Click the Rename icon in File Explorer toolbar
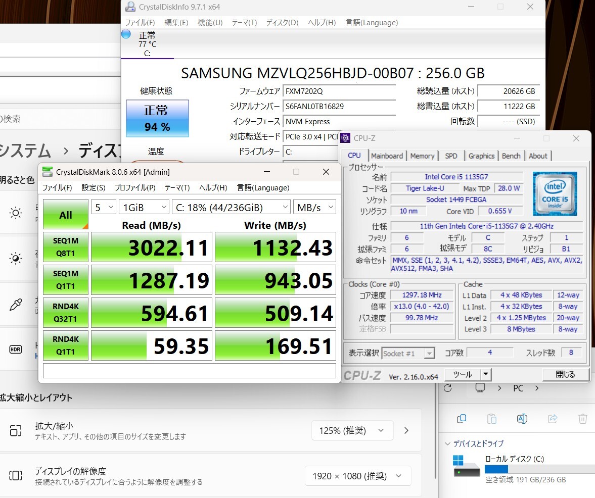The width and height of the screenshot is (595, 498). coord(522,418)
